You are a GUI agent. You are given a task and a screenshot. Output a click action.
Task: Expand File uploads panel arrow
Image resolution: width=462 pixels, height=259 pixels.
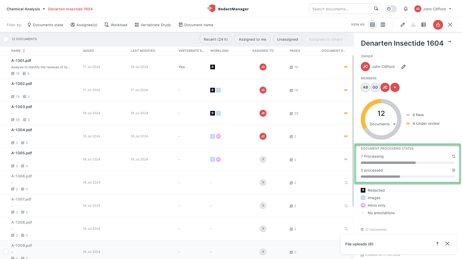(x=437, y=244)
